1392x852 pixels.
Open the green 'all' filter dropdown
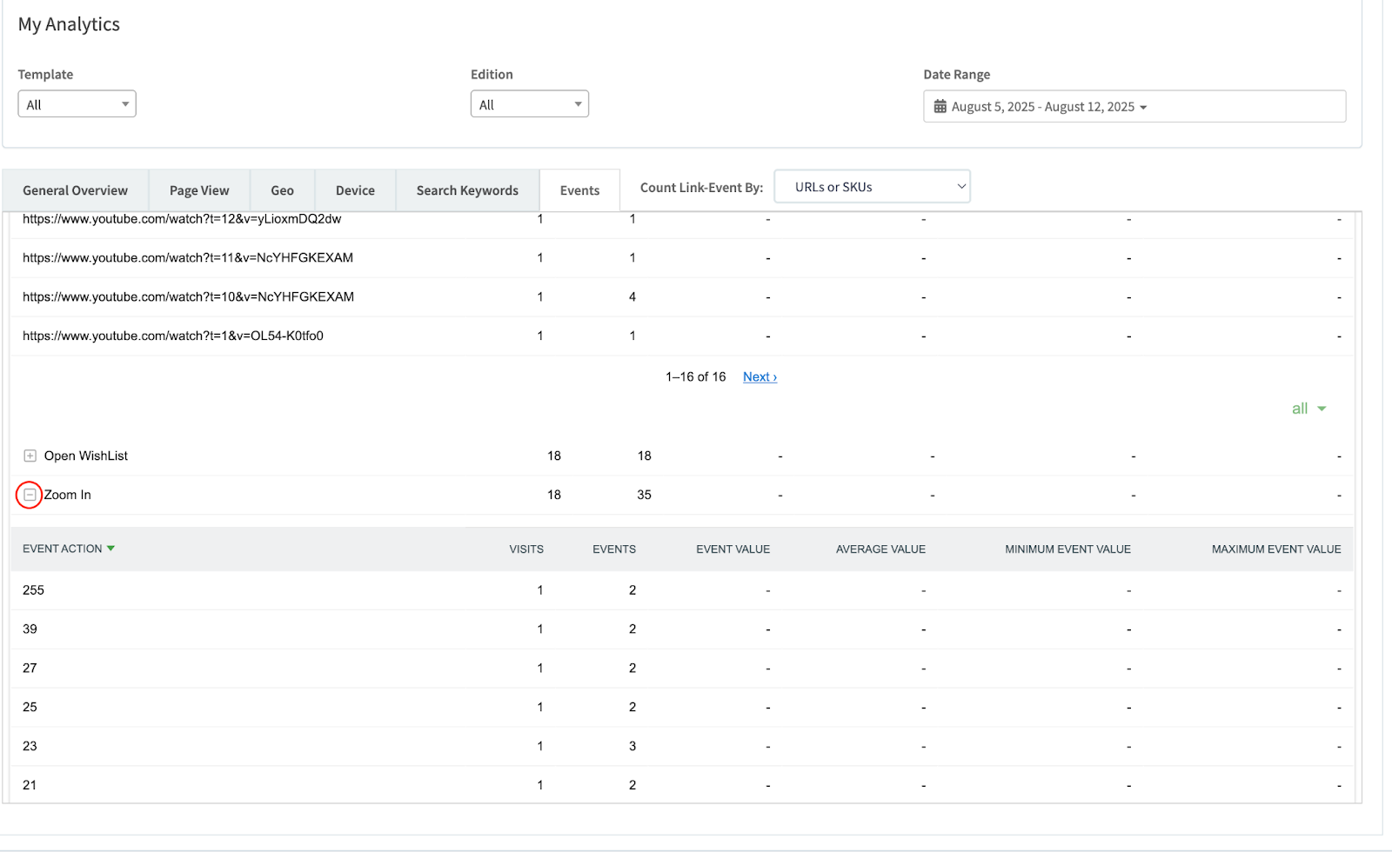1308,409
